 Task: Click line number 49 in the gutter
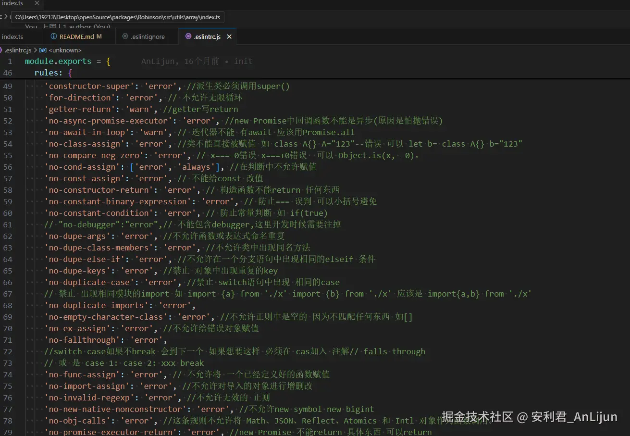pyautogui.click(x=8, y=87)
